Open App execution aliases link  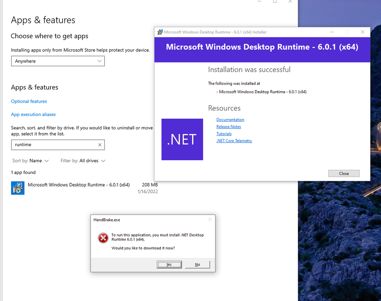coord(33,114)
